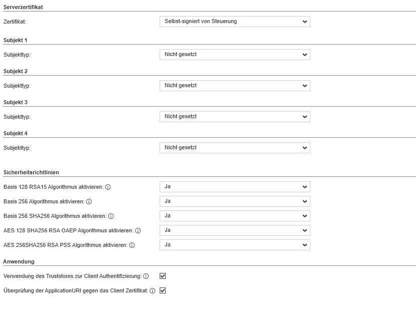Click info icon for ApplicationURI check

(x=152, y=290)
